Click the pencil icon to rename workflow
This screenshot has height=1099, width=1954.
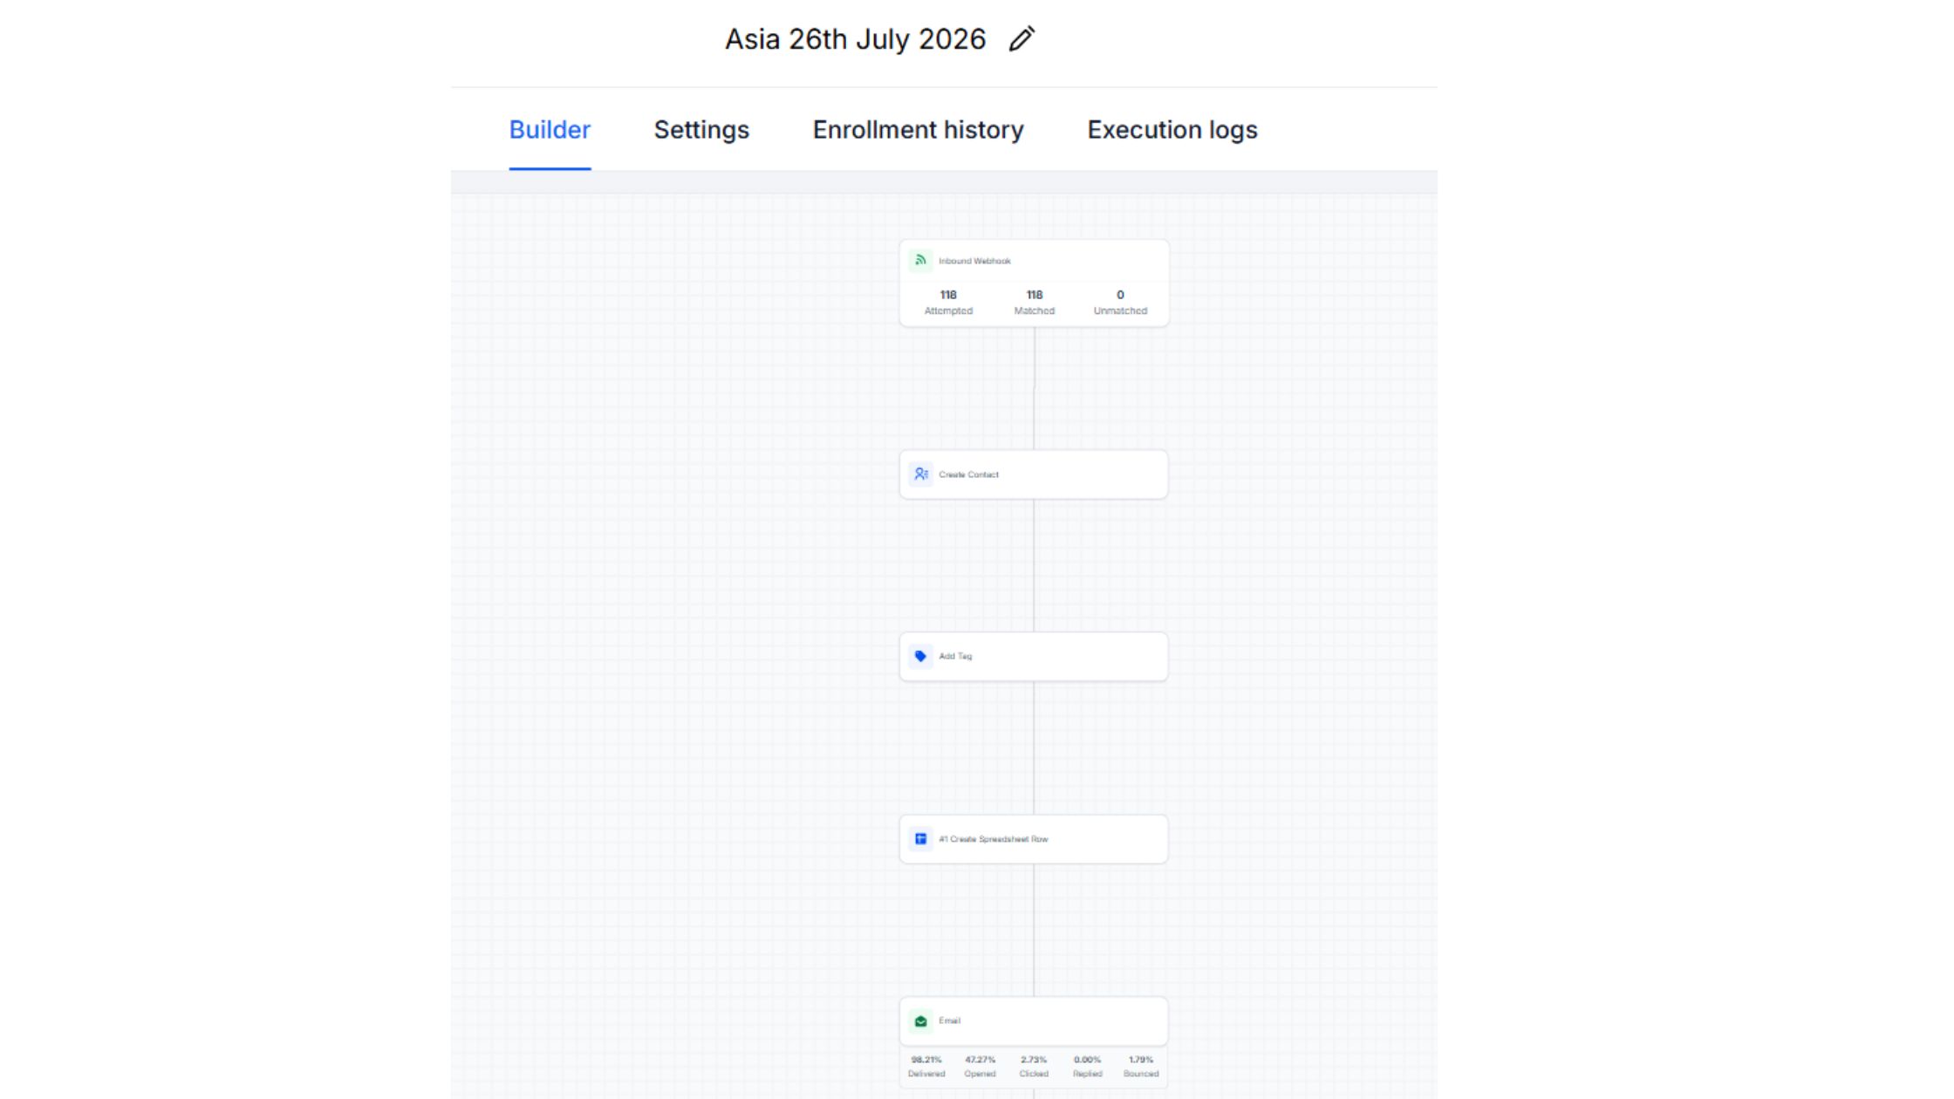point(1021,39)
